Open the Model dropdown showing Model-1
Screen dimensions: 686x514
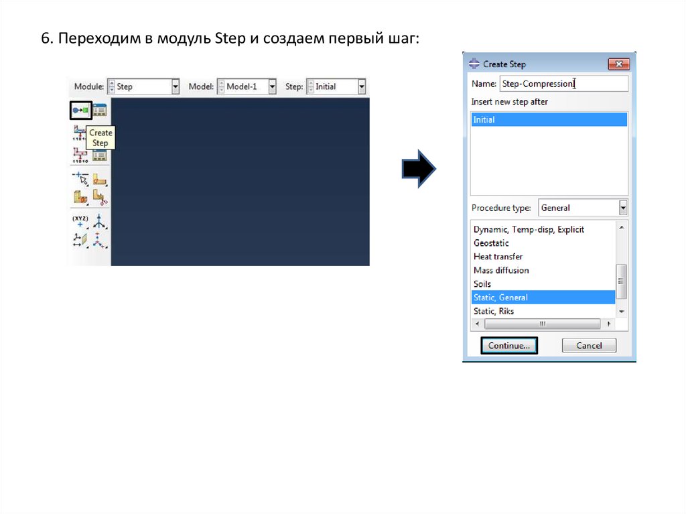click(272, 86)
